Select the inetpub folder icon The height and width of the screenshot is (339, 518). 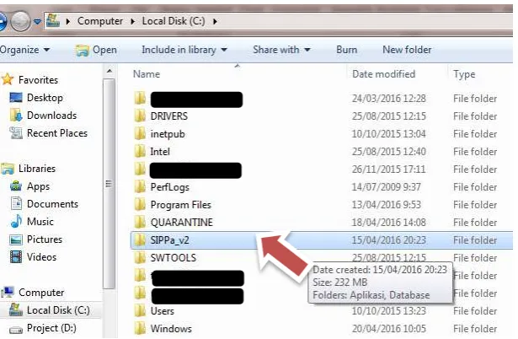[x=140, y=133]
